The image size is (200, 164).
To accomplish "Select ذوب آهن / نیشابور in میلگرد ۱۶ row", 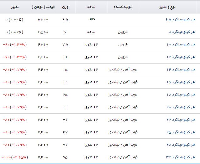I will pyautogui.click(x=123, y=82).
